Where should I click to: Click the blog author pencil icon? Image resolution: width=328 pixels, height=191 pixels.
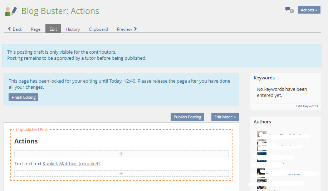(11, 11)
